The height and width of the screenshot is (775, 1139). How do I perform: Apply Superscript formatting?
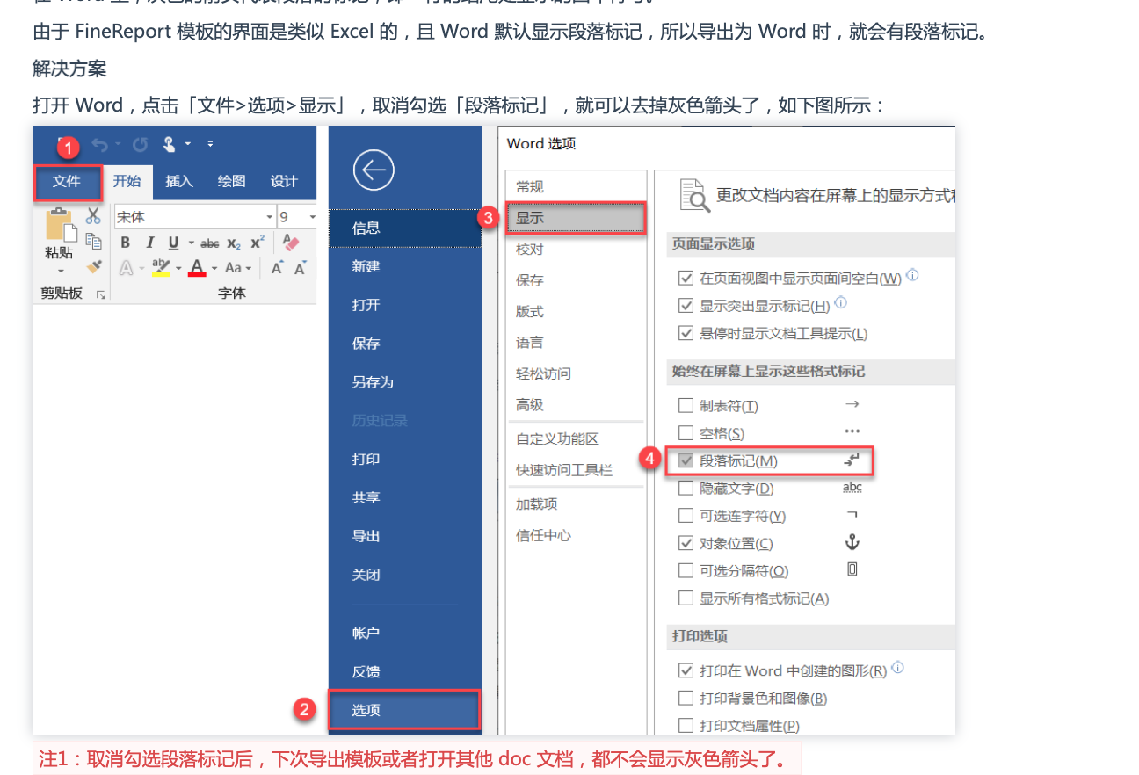pyautogui.click(x=258, y=243)
